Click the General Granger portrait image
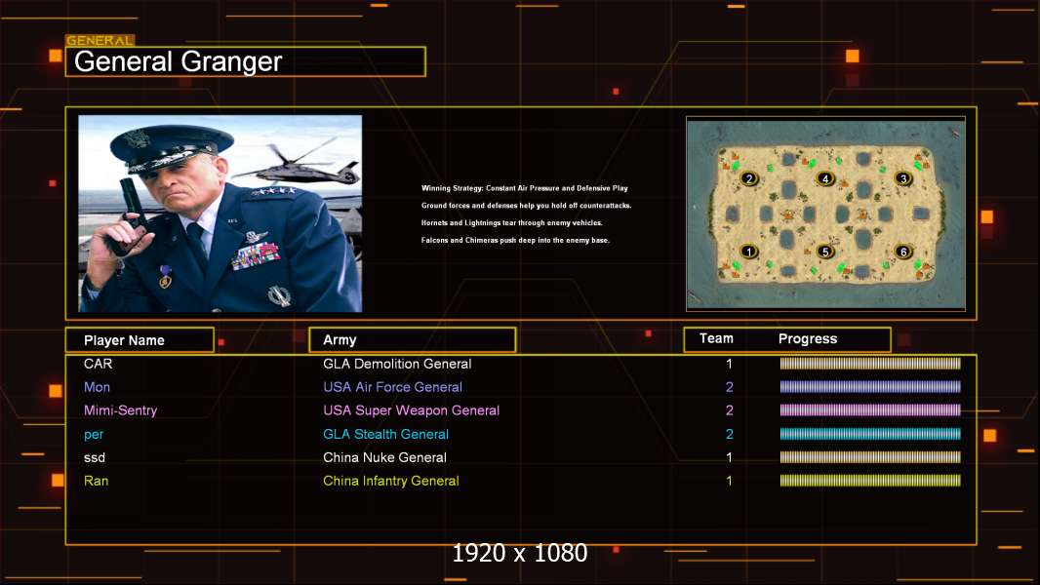1040x585 pixels. [x=220, y=214]
